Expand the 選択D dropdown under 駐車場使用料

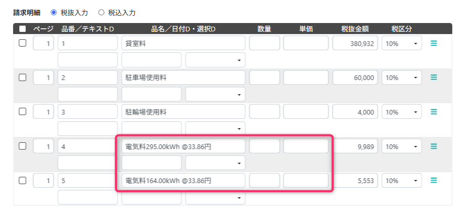pos(215,94)
